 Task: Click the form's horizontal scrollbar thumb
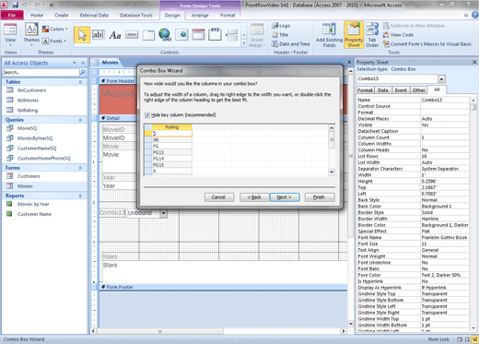coord(160,331)
